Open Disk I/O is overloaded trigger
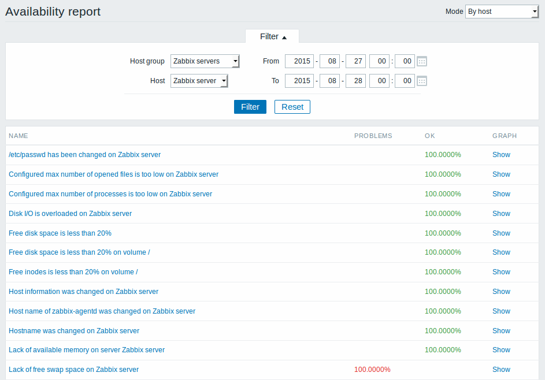Viewport: 545px width, 380px height. 70,214
